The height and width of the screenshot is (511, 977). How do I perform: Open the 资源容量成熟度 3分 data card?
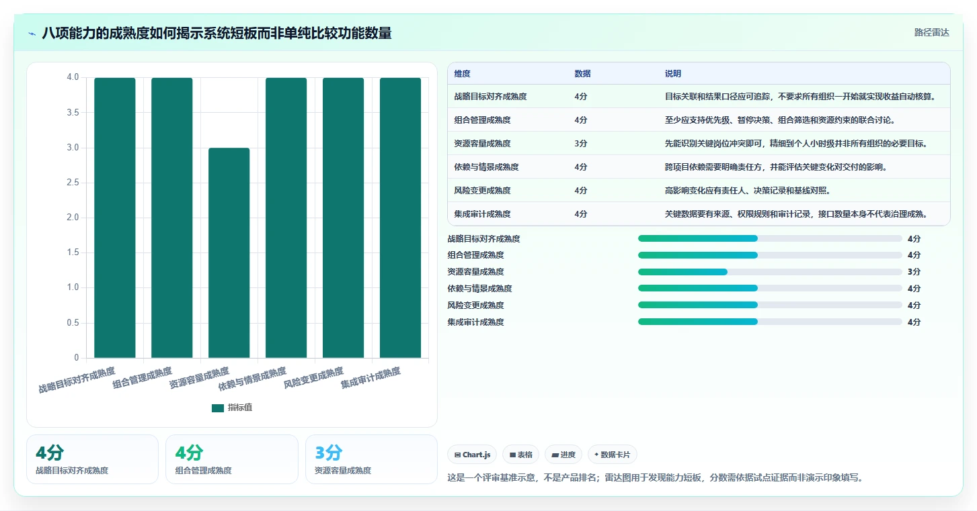pos(371,459)
